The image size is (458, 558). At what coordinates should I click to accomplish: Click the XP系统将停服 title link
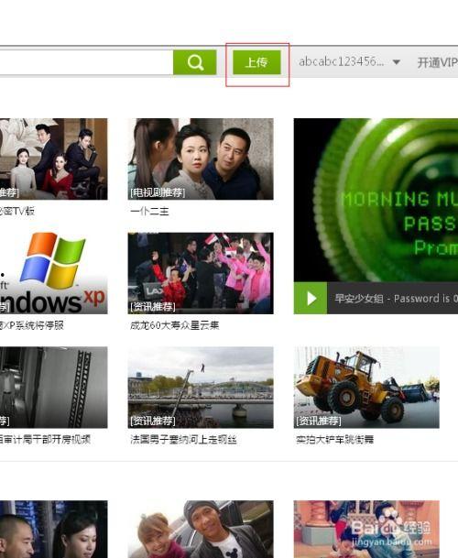32,325
